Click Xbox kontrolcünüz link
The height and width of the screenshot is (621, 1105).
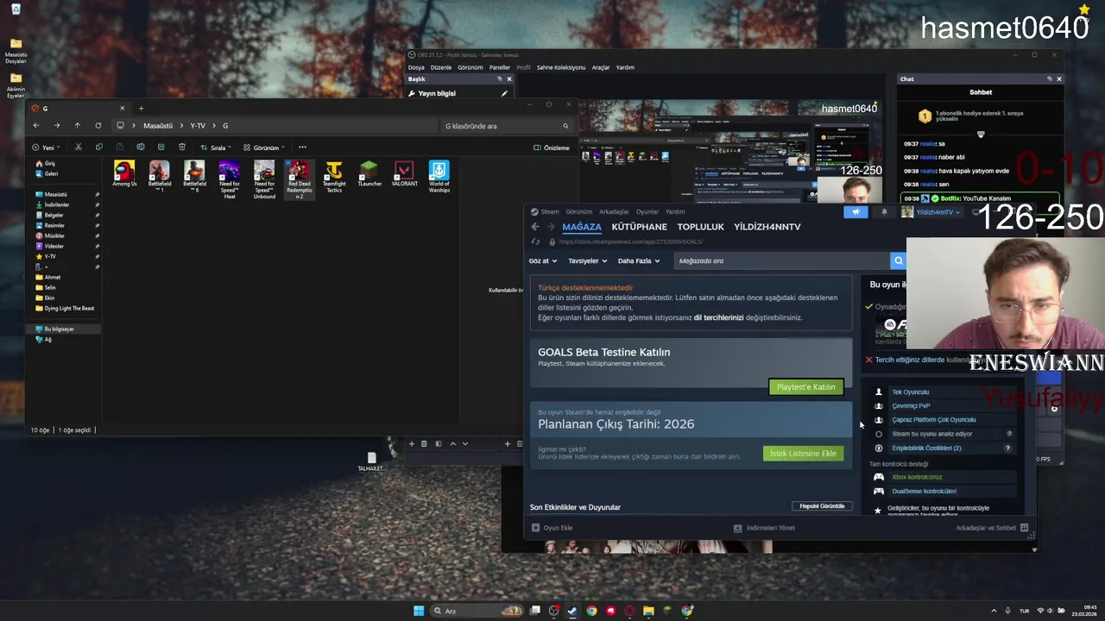coord(917,477)
